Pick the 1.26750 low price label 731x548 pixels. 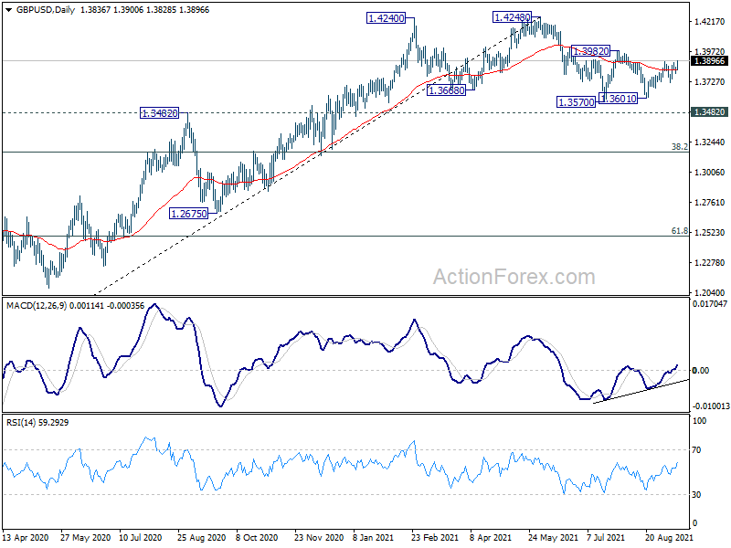coord(189,214)
